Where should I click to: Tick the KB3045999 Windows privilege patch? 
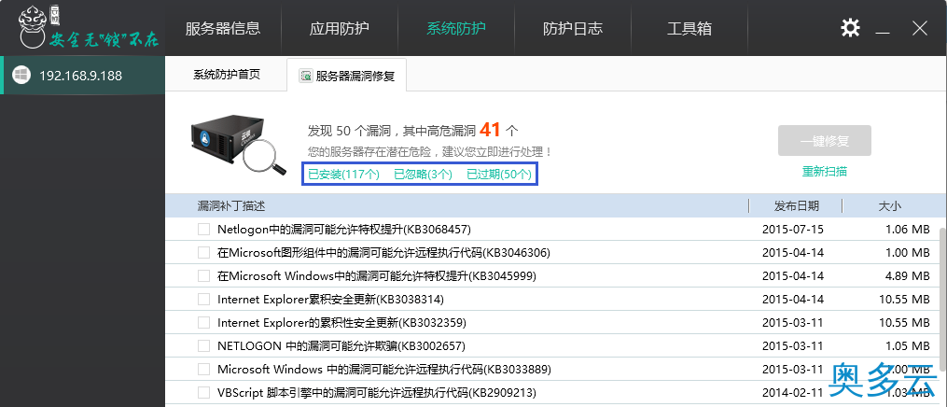(x=204, y=276)
